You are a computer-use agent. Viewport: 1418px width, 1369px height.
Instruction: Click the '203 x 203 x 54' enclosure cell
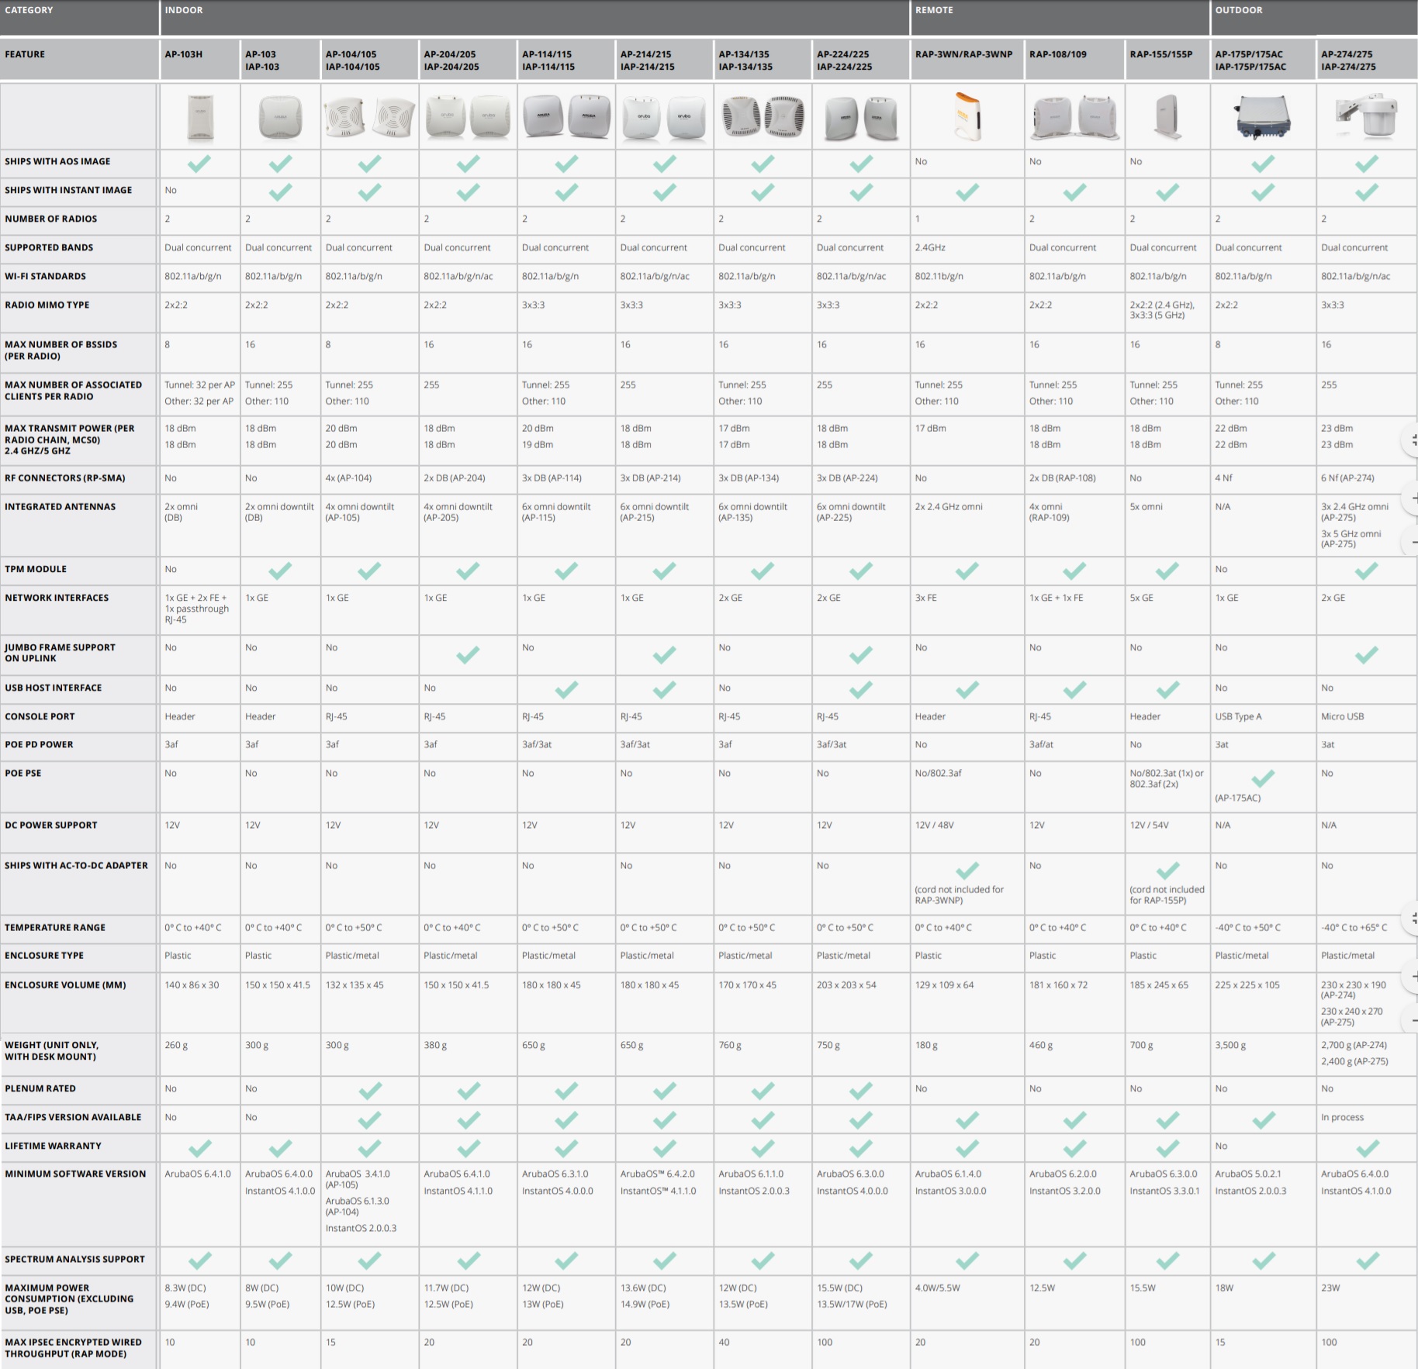pyautogui.click(x=846, y=985)
